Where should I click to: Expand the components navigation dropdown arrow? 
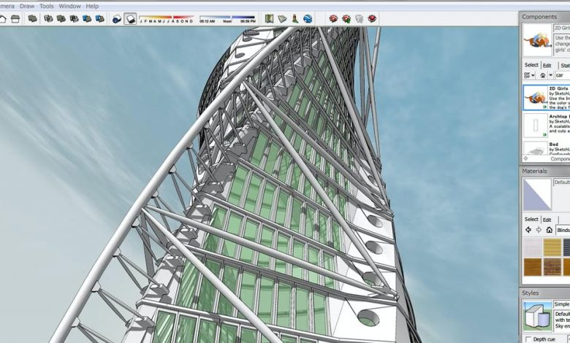(551, 75)
